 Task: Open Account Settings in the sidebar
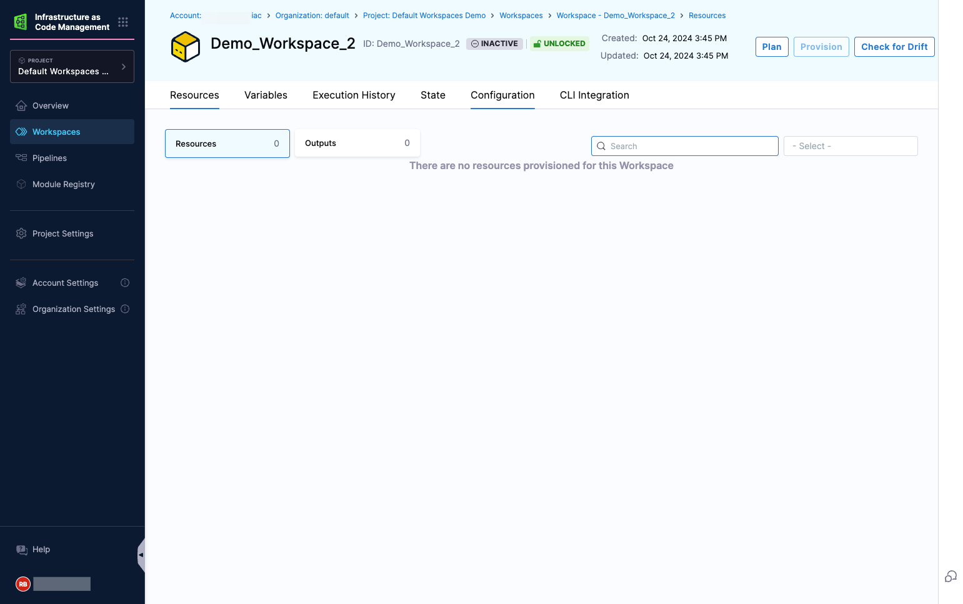point(65,283)
